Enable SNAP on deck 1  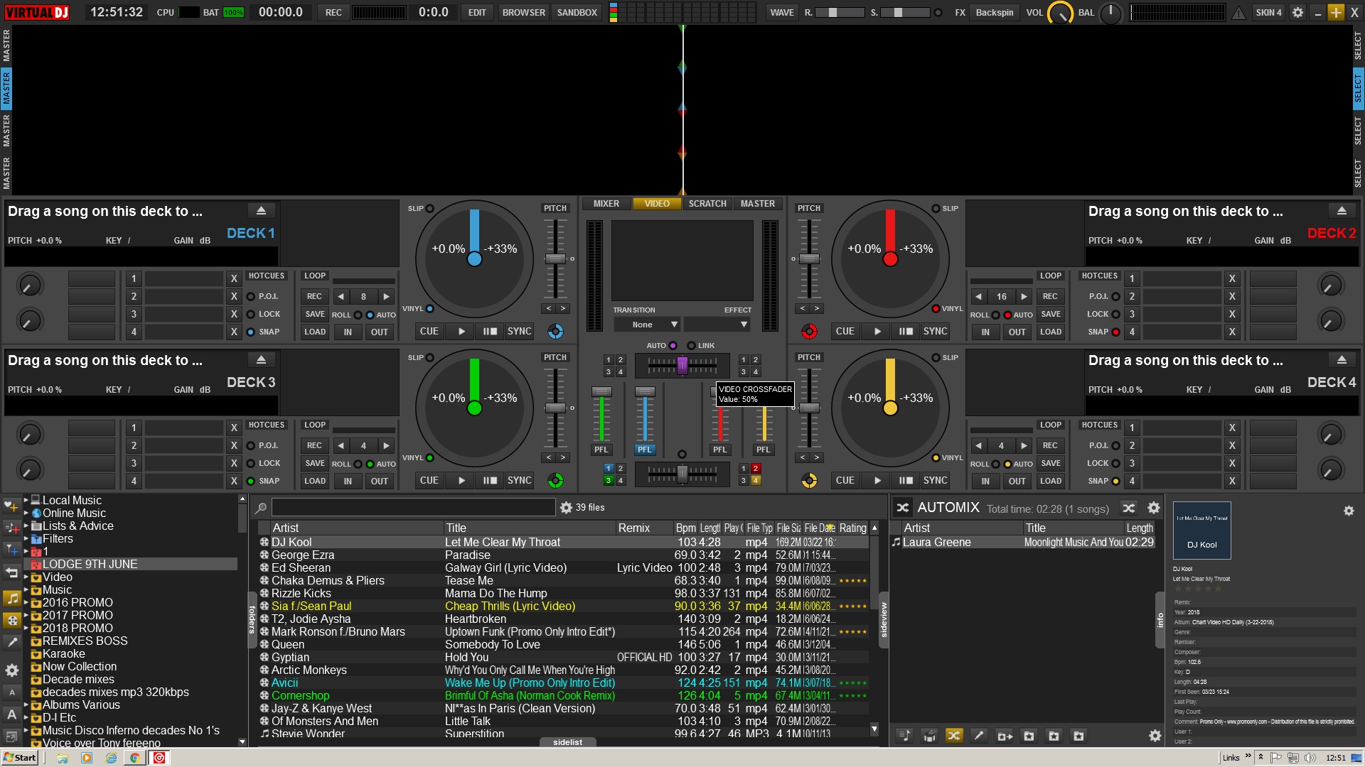pyautogui.click(x=250, y=332)
